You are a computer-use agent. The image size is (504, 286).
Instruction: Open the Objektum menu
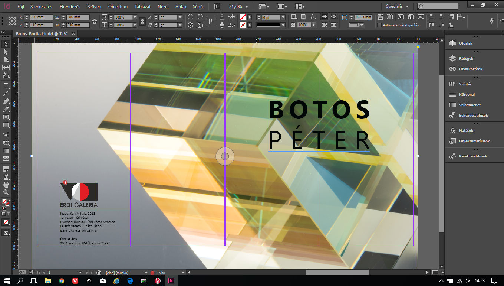click(x=118, y=7)
